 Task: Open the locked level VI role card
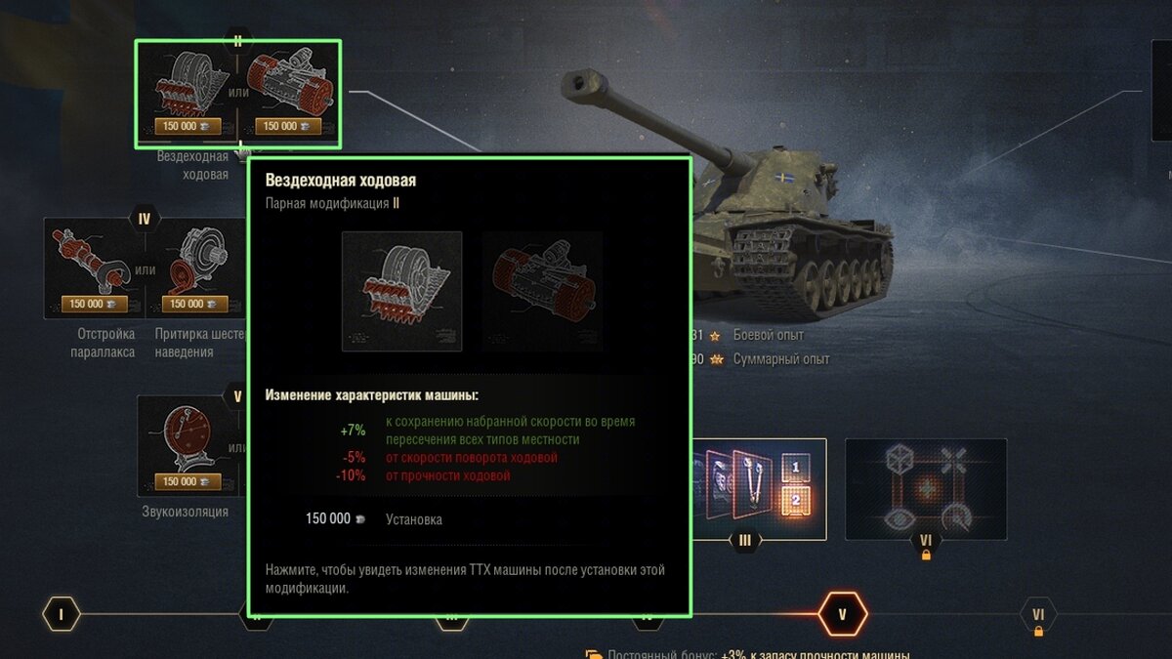[x=925, y=488]
